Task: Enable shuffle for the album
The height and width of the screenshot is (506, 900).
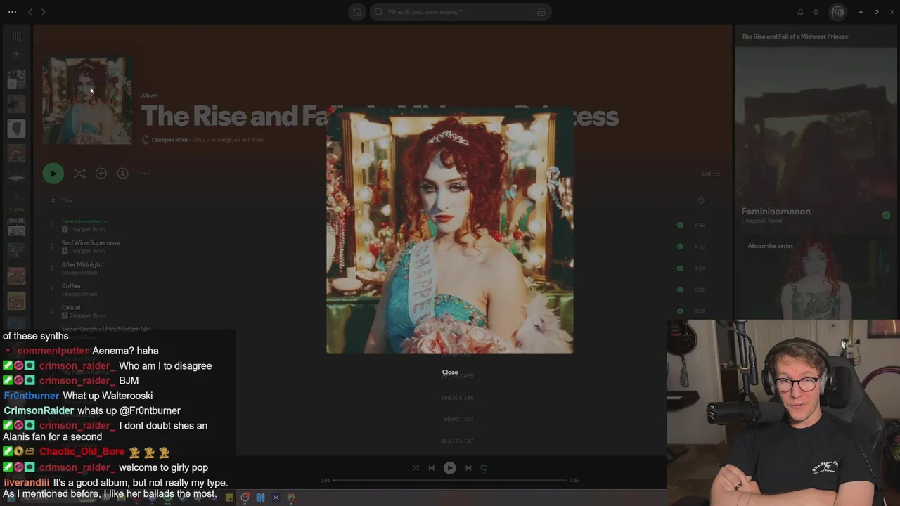Action: (79, 174)
